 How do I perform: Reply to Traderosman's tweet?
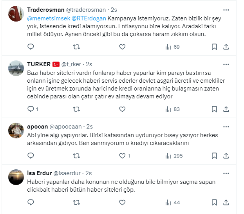click(31, 47)
